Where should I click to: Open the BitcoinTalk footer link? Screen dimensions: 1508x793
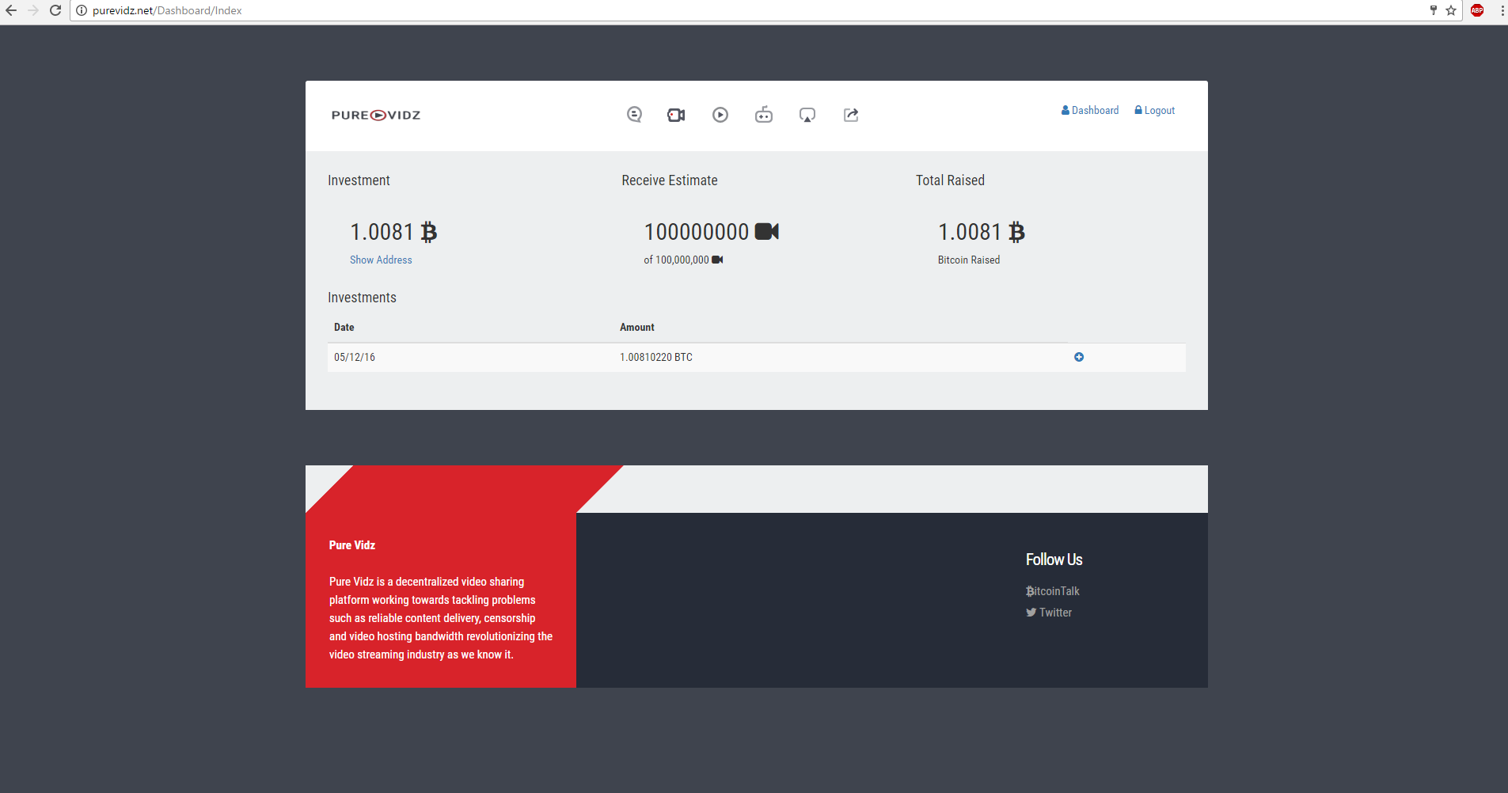pos(1053,591)
